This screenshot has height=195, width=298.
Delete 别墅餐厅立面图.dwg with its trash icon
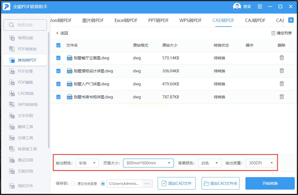[x=282, y=58]
